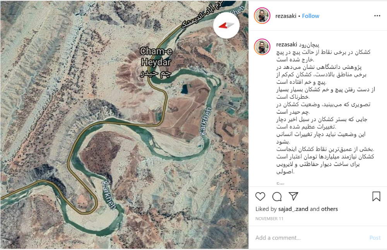
Task: Open the three-dot more options menu
Action: tap(377, 16)
